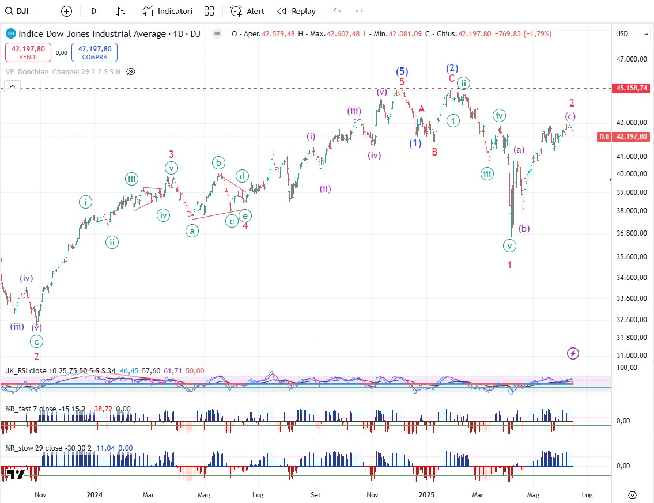Create an Alert

[x=247, y=12]
